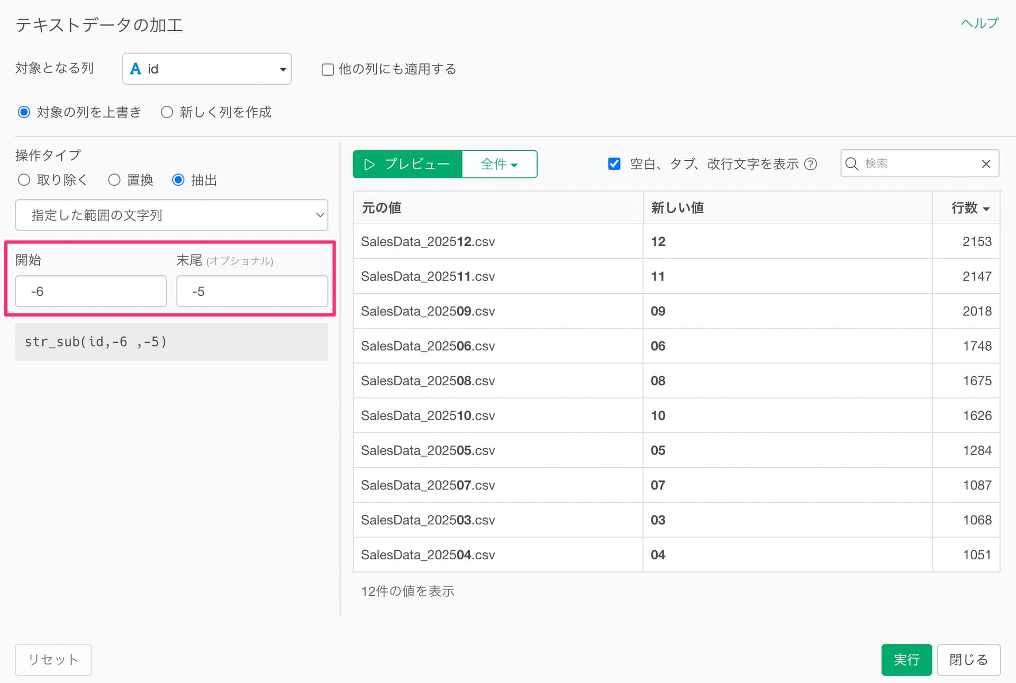Click the search magnifier icon
Screen dimensions: 1016x683
[x=851, y=163]
